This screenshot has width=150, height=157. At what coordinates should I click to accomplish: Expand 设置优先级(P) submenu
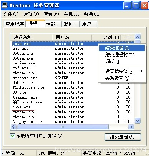pyautogui.click(x=122, y=72)
